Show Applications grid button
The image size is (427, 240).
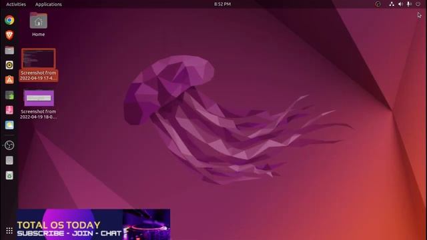(x=9, y=231)
